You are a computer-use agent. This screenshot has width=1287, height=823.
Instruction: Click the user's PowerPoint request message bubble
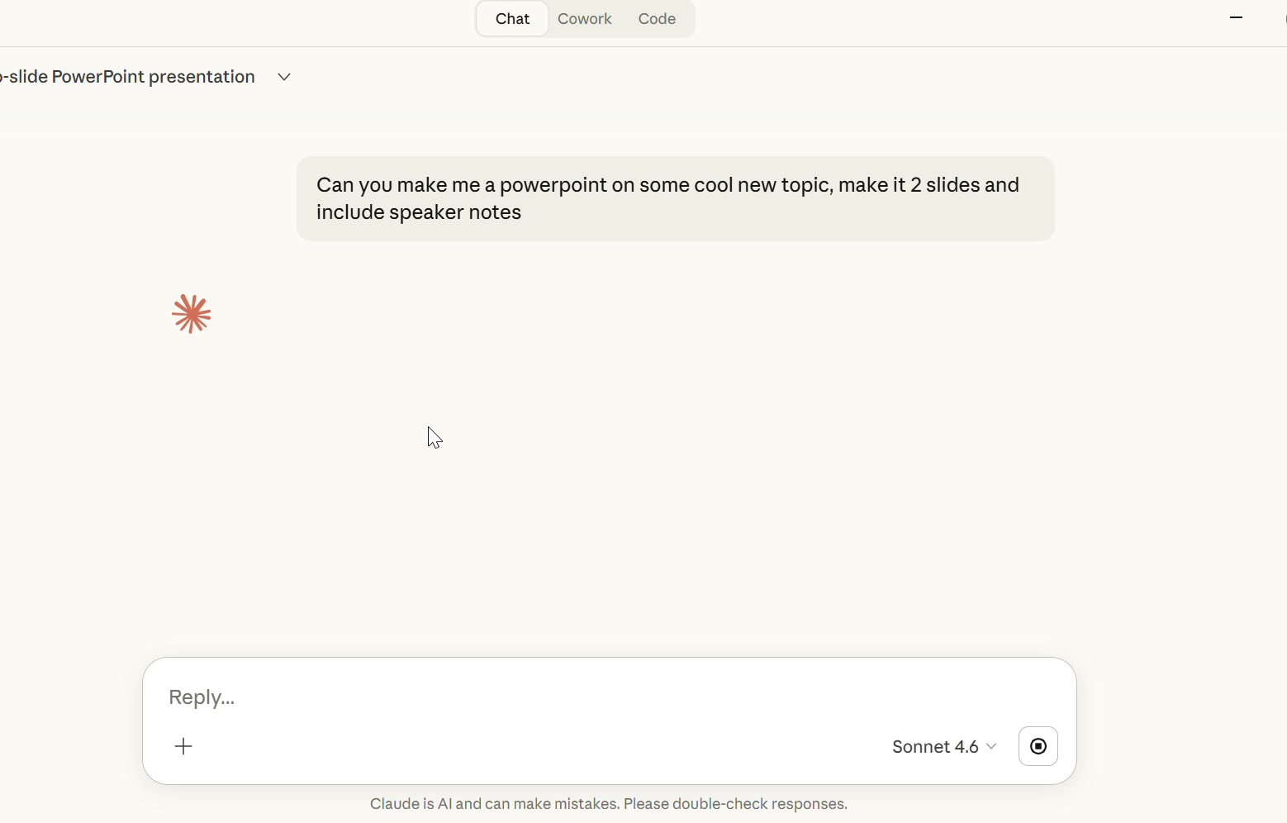[675, 198]
